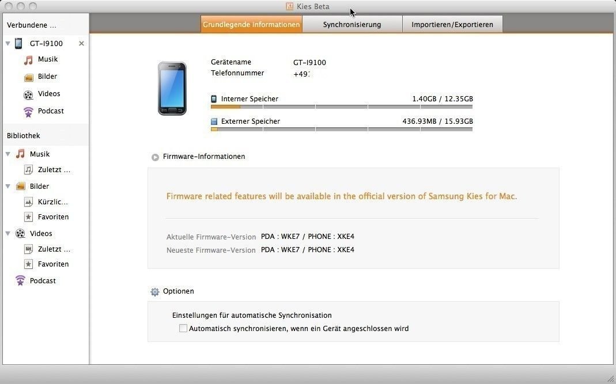Select Podcast in the Bibliothek
This screenshot has width=616, height=384.
(x=43, y=281)
